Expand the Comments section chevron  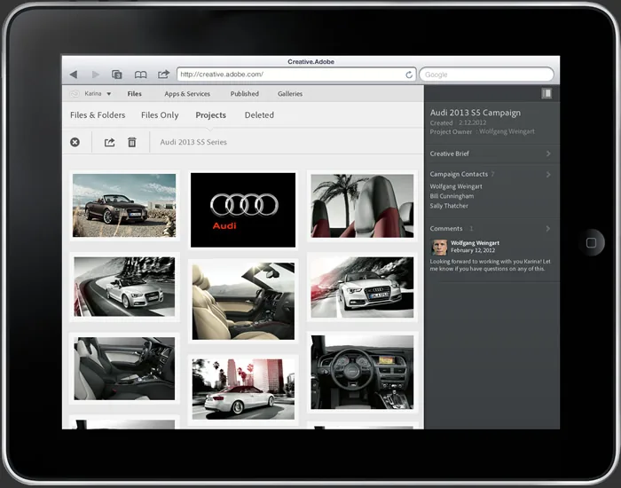[548, 229]
